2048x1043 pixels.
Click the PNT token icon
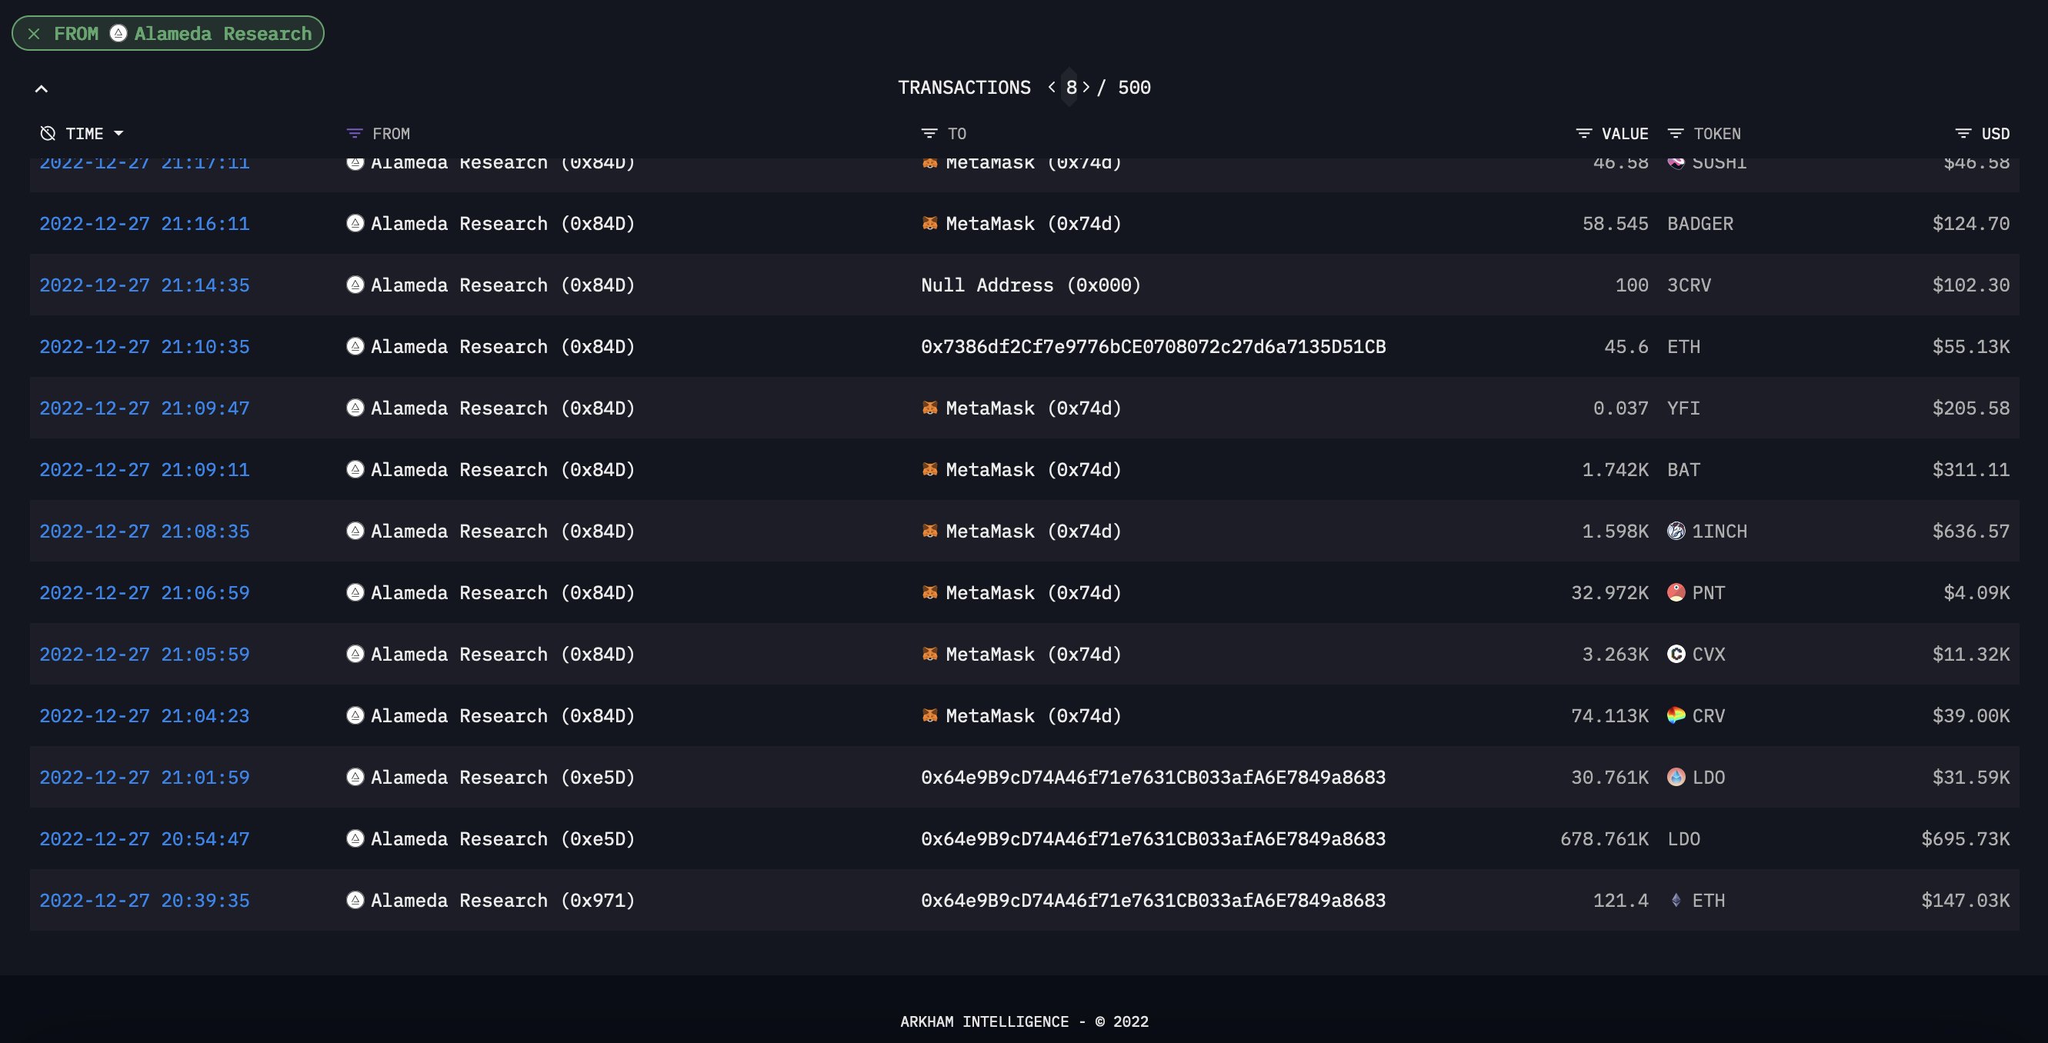coord(1676,593)
